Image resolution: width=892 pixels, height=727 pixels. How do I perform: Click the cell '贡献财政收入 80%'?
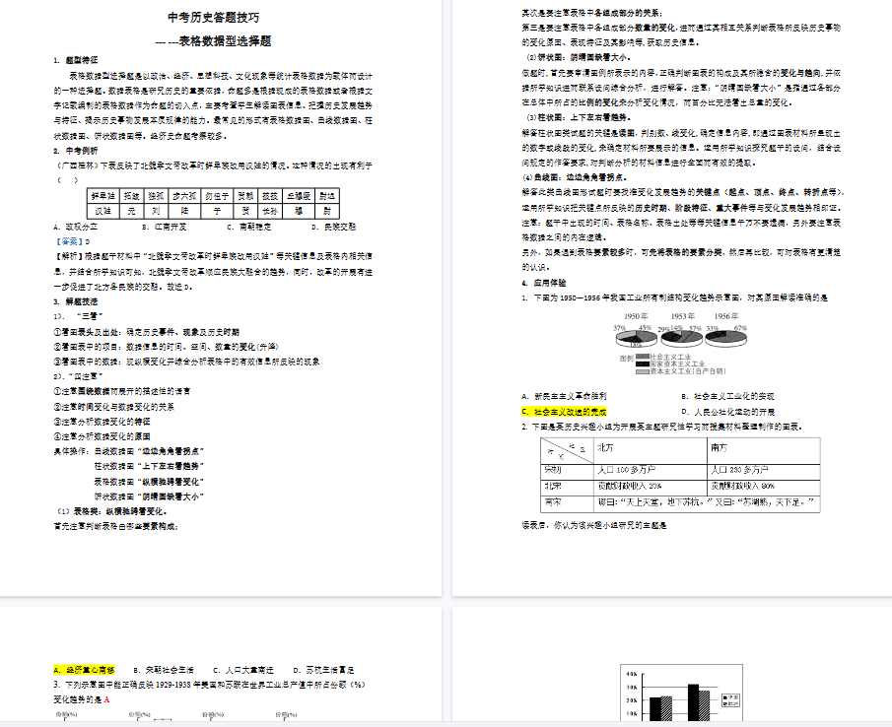(x=764, y=488)
